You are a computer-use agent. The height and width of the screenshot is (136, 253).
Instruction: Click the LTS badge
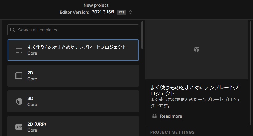[121, 12]
